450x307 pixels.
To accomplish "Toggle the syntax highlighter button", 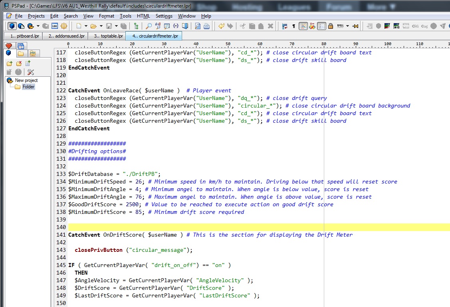I will pyautogui.click(x=303, y=26).
